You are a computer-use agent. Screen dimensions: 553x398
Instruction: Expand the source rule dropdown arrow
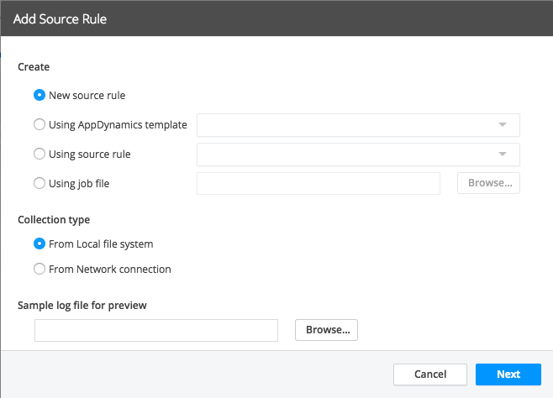pos(503,154)
